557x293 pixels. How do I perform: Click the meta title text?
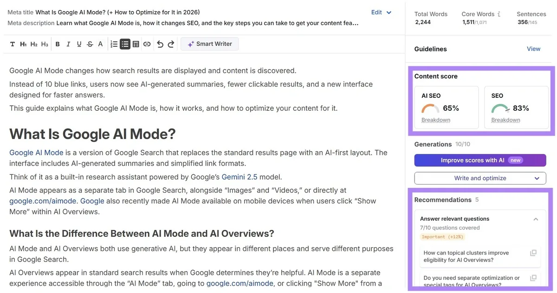click(x=117, y=12)
